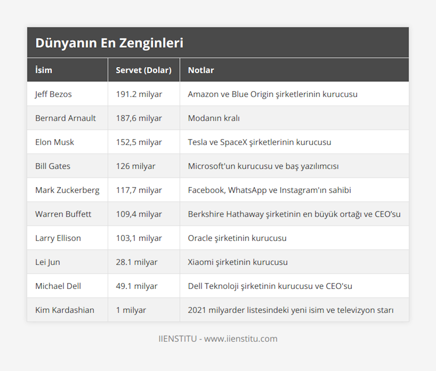The height and width of the screenshot is (371, 436).
Task: Select the Mark Zuckerberg name cell
Action: tap(67, 190)
